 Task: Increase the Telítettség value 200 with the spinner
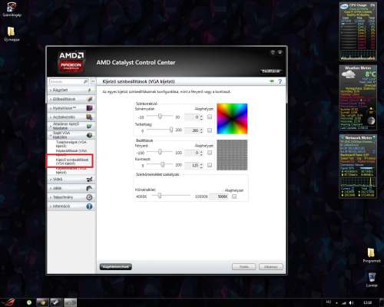[x=201, y=130]
